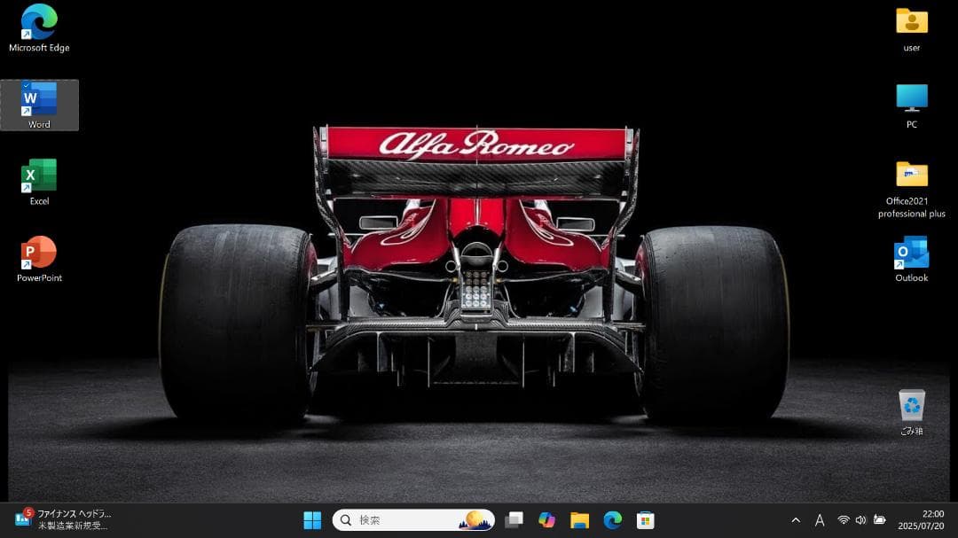958x538 pixels.
Task: Select the Excel desktop shortcut
Action: coord(39,182)
